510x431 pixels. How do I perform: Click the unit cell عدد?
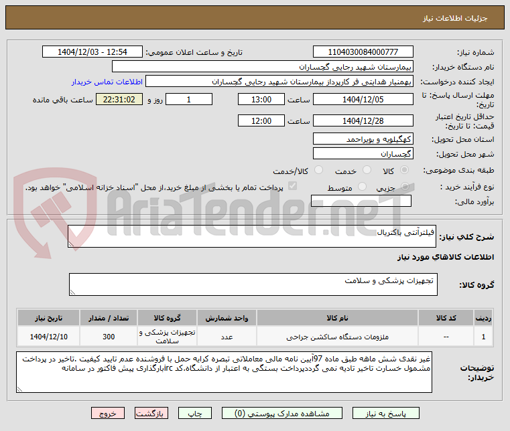(227, 337)
